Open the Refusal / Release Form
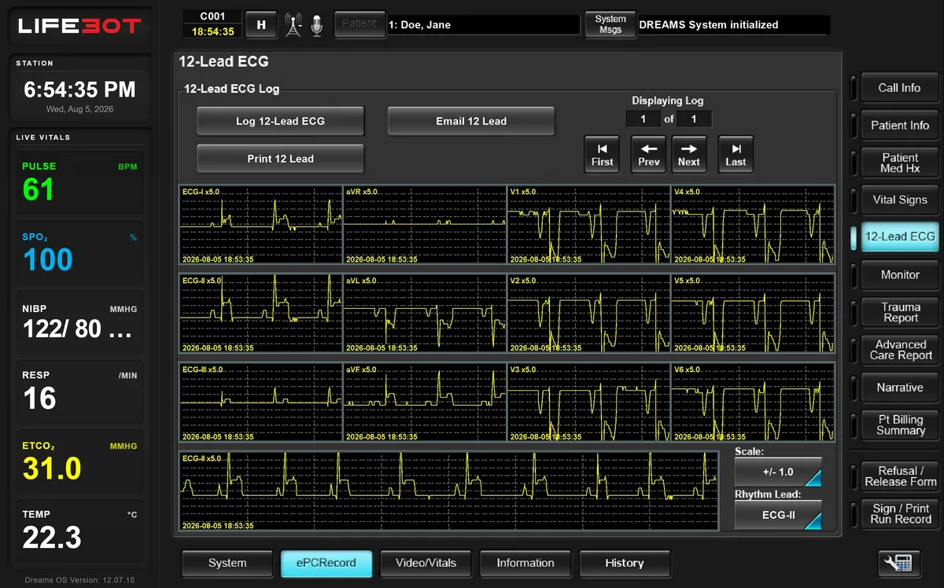The width and height of the screenshot is (944, 588). [899, 476]
